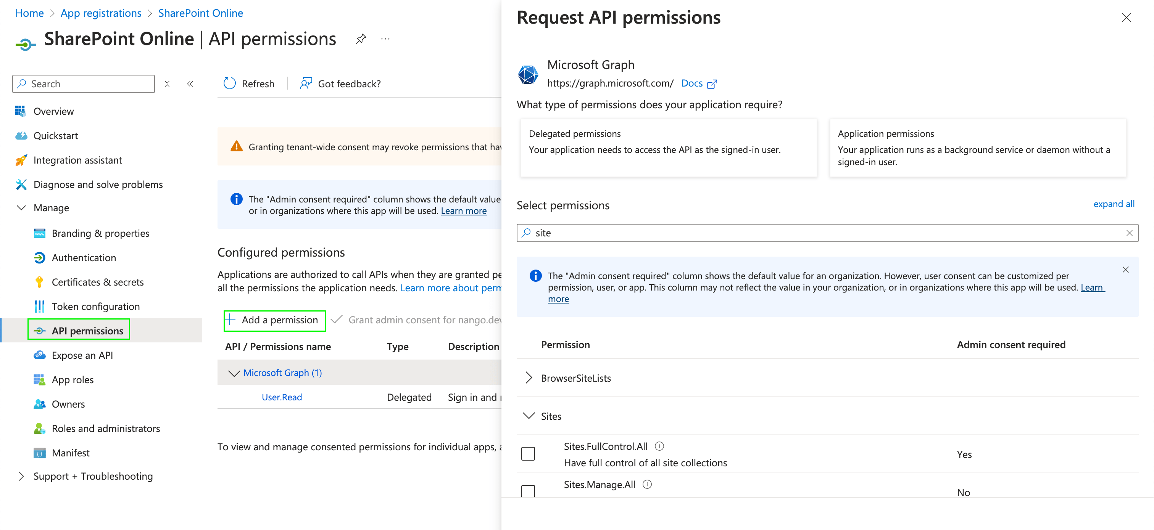Dismiss the admin consent info banner

[x=1125, y=270]
